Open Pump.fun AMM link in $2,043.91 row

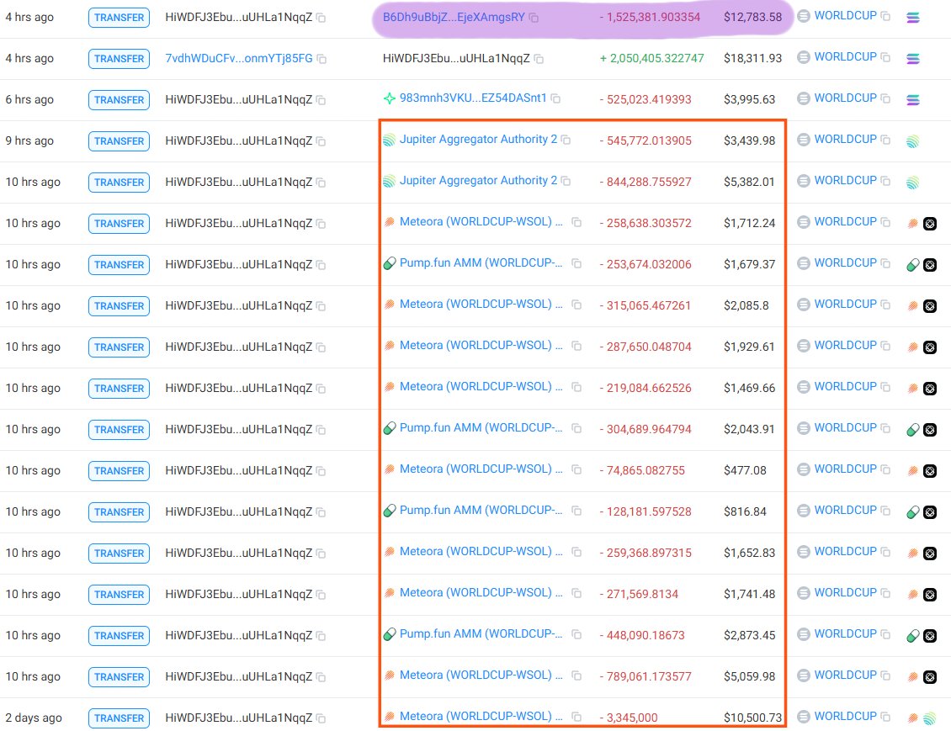(481, 428)
